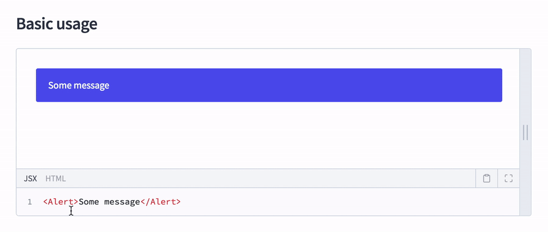Click the right end of the alert banner
548x232 pixels.
pos(489,85)
